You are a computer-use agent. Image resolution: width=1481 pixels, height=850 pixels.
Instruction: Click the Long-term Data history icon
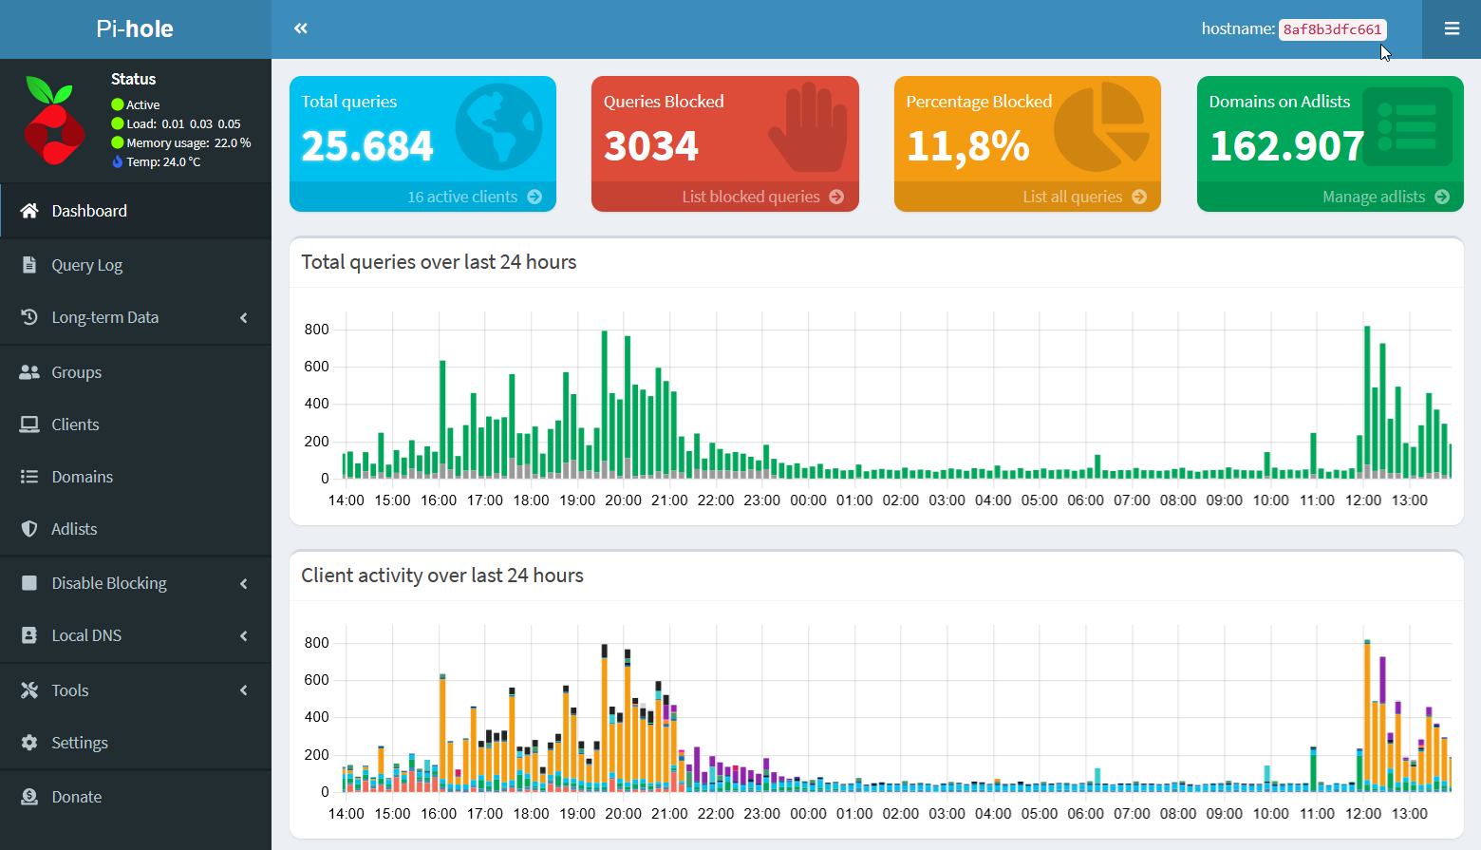29,317
